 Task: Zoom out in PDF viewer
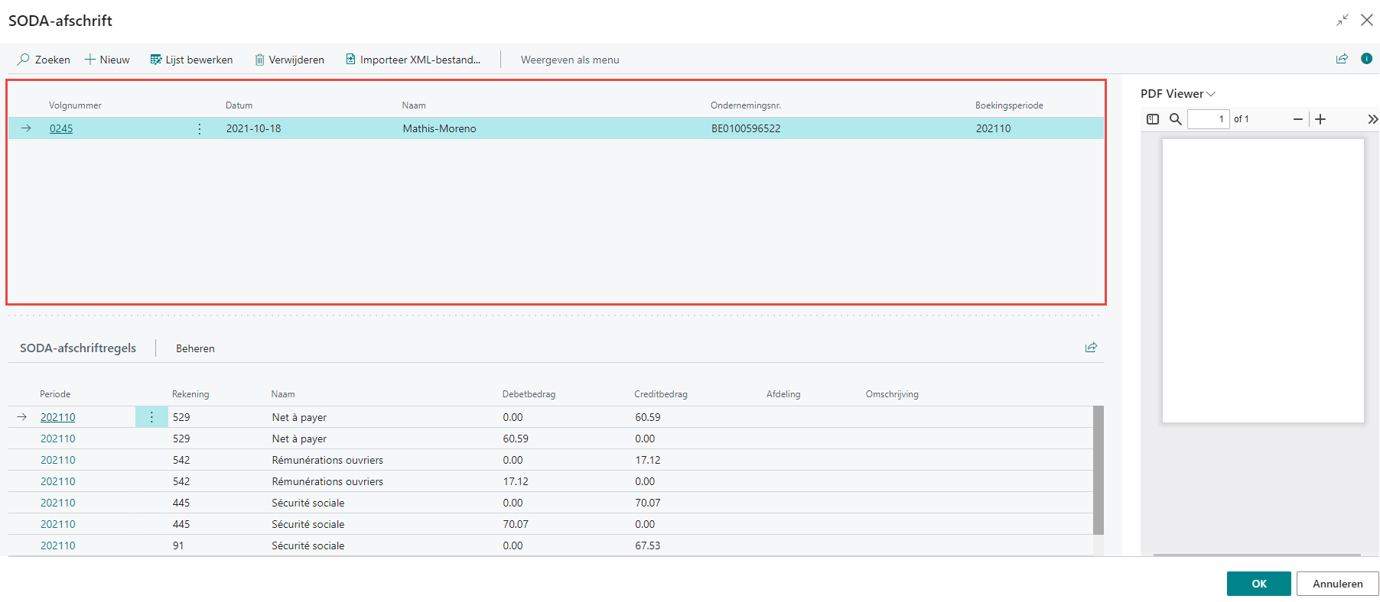[x=1297, y=119]
